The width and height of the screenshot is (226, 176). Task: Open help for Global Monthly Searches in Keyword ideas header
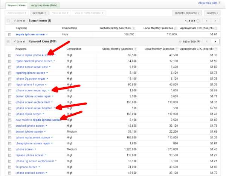tap(136, 49)
